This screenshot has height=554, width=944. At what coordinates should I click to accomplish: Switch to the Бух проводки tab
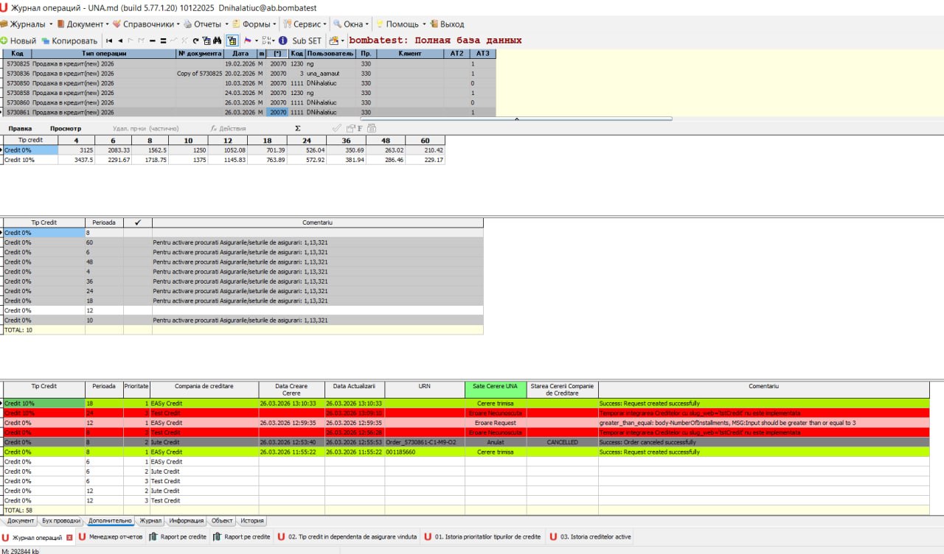click(61, 520)
